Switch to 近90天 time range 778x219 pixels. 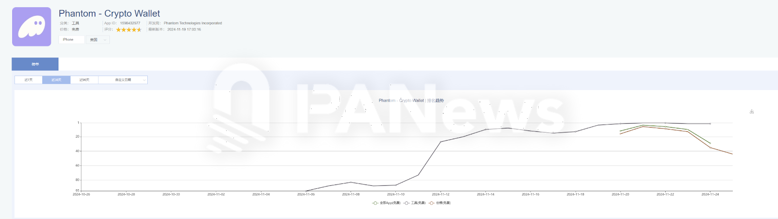[85, 80]
